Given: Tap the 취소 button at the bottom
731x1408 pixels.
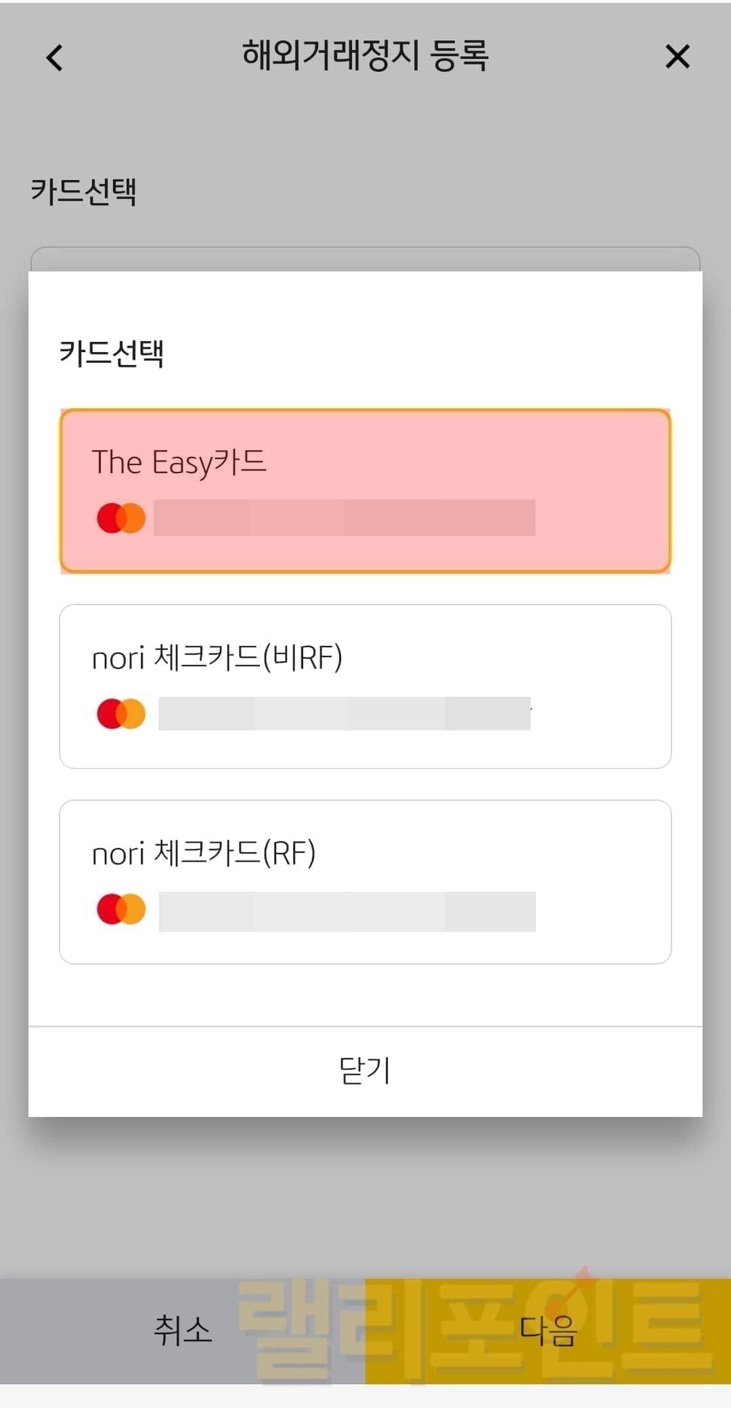Looking at the screenshot, I should click(183, 1330).
